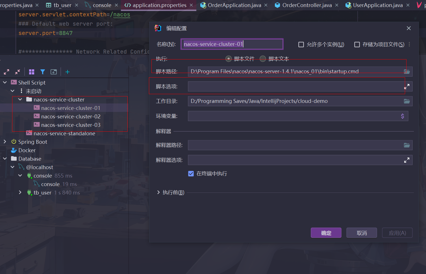This screenshot has height=274, width=426.
Task: Select nacos-service-cluster-03 in tree
Action: (x=71, y=125)
